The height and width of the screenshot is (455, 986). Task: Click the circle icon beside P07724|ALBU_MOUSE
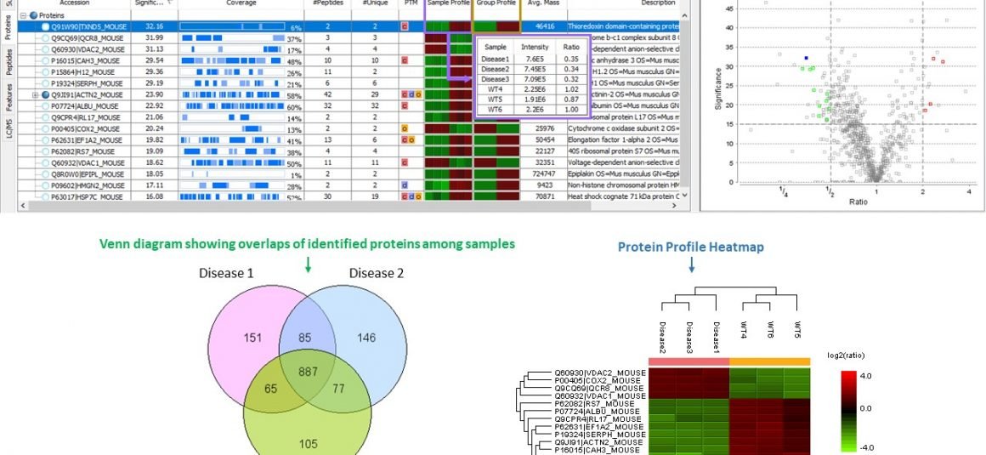coord(45,106)
